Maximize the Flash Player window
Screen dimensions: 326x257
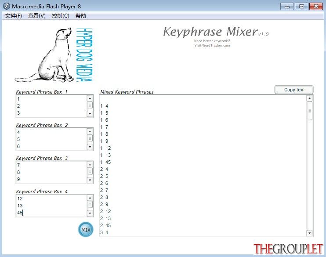[301, 7]
